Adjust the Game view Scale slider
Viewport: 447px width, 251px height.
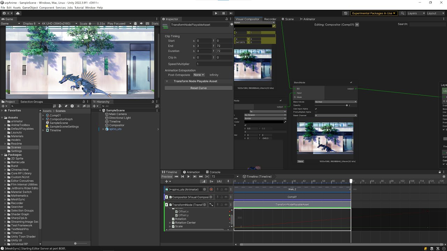(93, 24)
